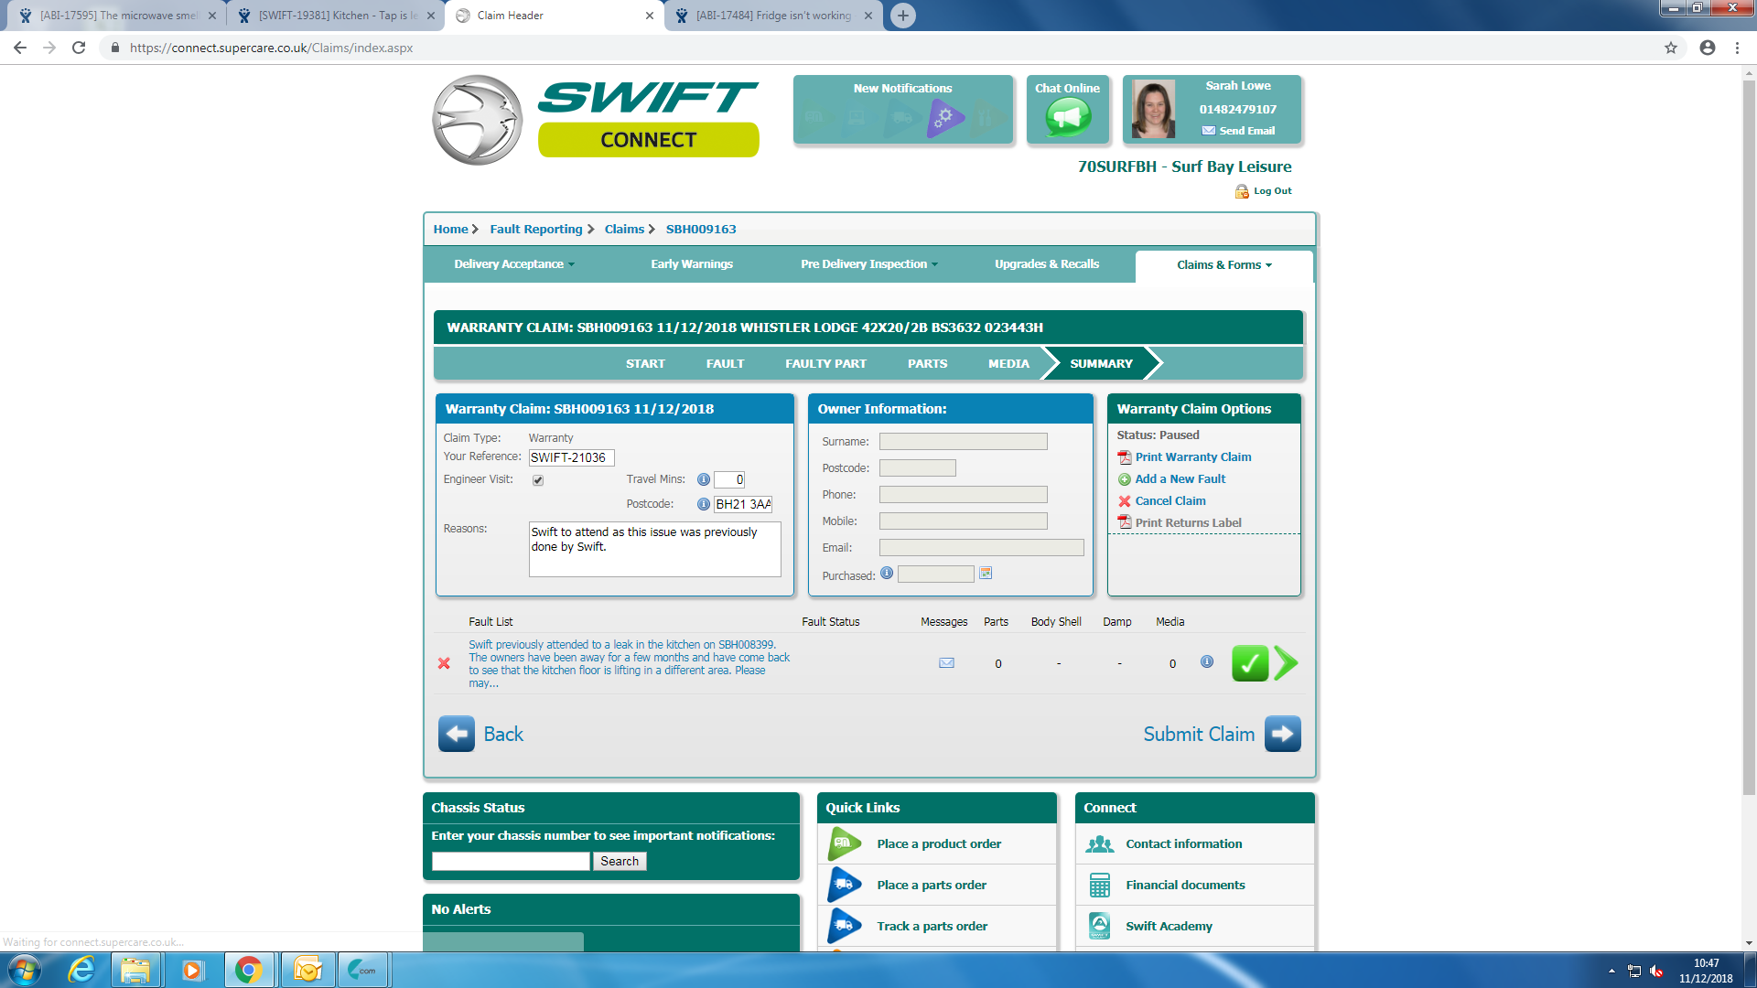Click the Chat Online speech bubble icon
Image resolution: width=1757 pixels, height=988 pixels.
coord(1068,117)
